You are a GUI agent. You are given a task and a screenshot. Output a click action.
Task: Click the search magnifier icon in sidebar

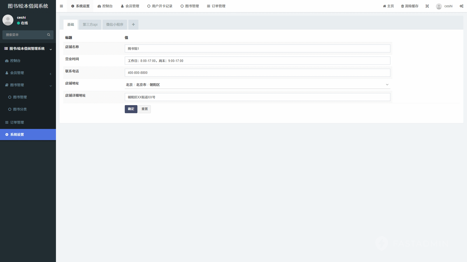coord(49,35)
